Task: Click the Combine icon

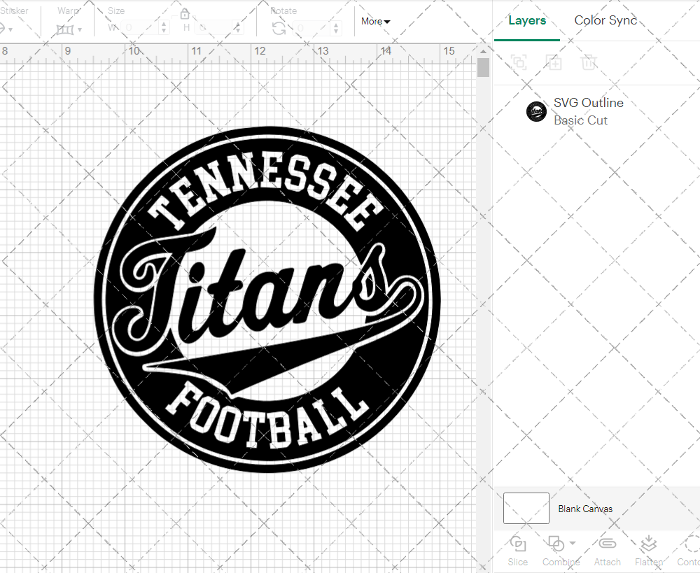Action: pos(556,544)
